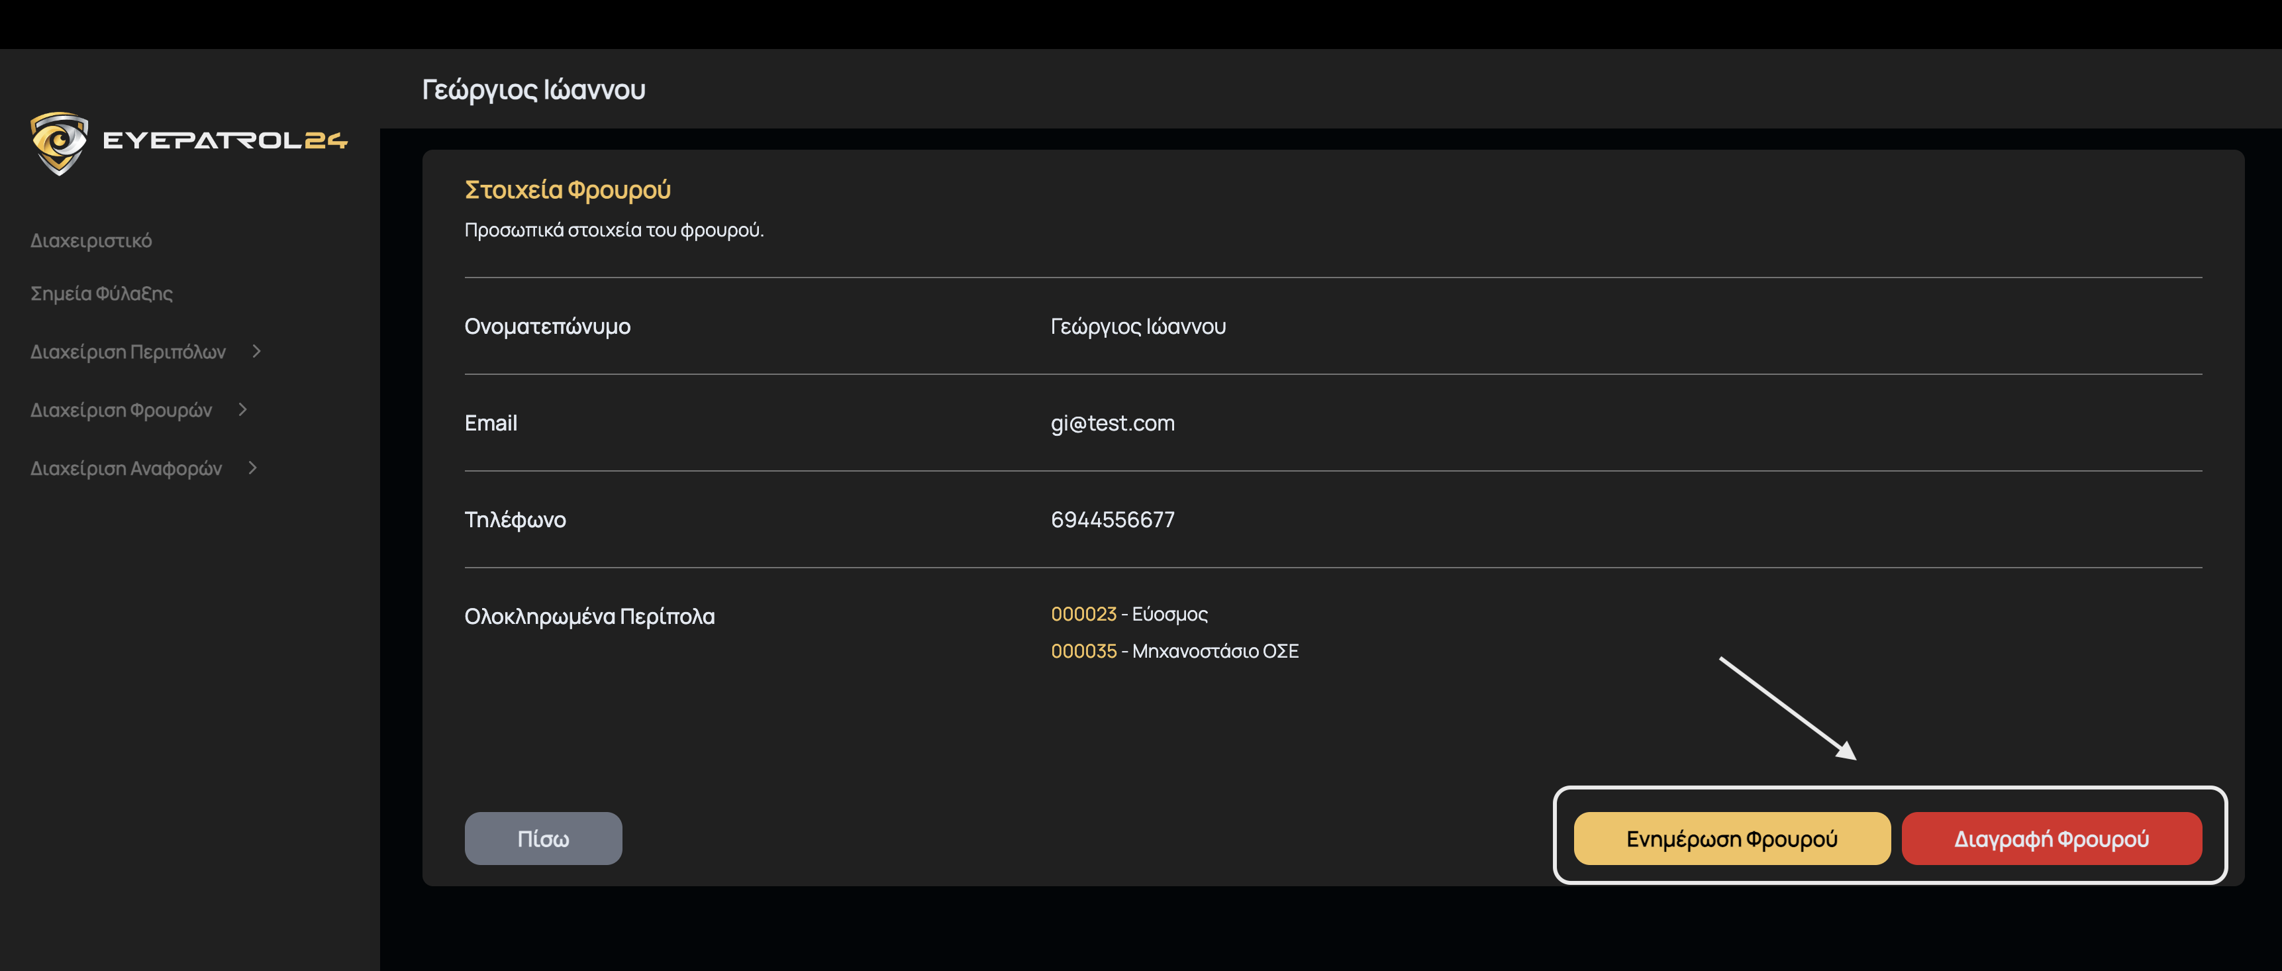Expand the chevron next to Διαχείριση Αναφορών

[x=252, y=468]
